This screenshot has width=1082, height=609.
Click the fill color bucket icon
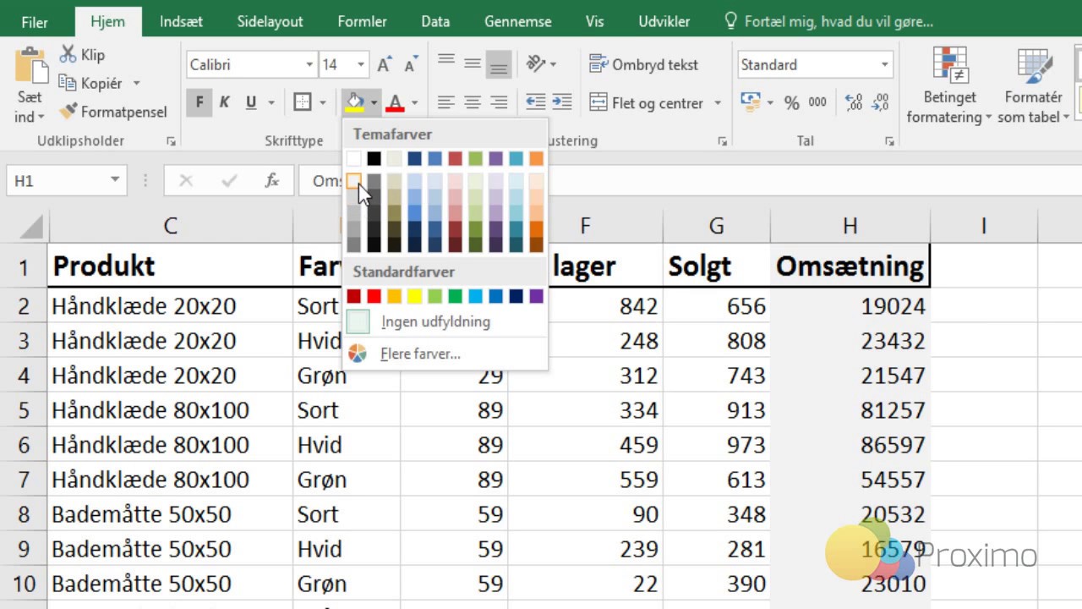[354, 102]
